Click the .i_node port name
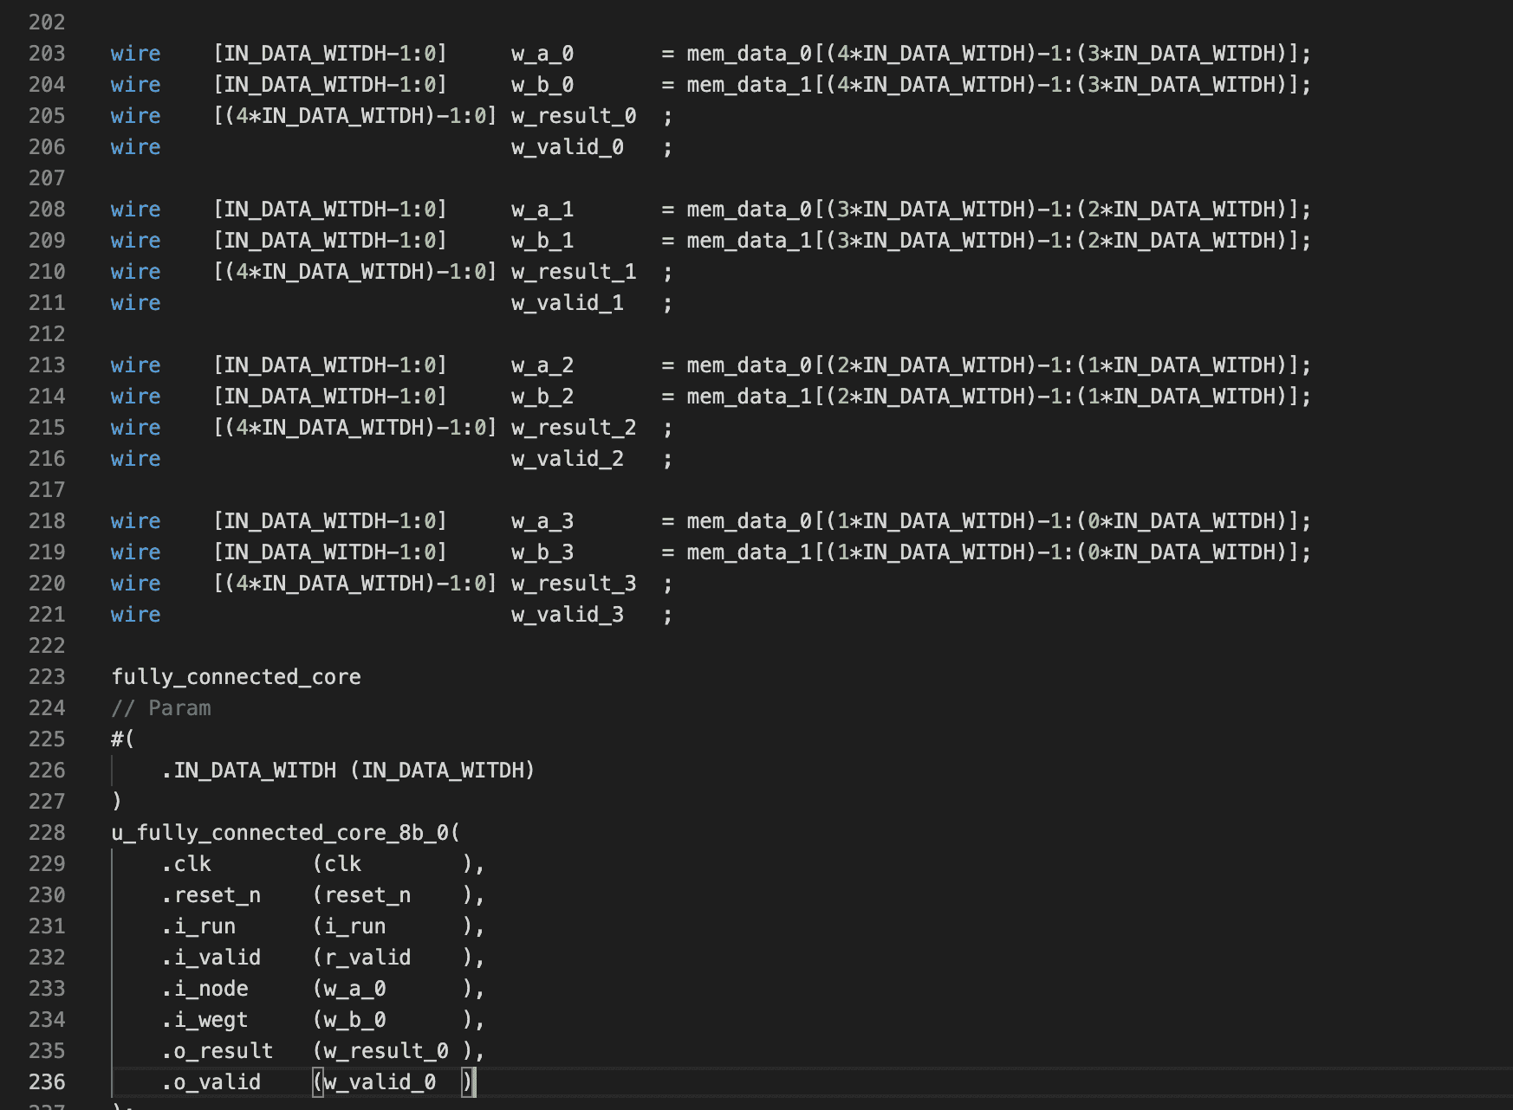Image resolution: width=1513 pixels, height=1110 pixels. (205, 989)
